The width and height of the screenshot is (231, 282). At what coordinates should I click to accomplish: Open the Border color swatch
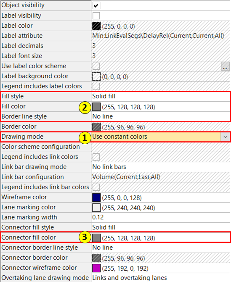coord(96,127)
